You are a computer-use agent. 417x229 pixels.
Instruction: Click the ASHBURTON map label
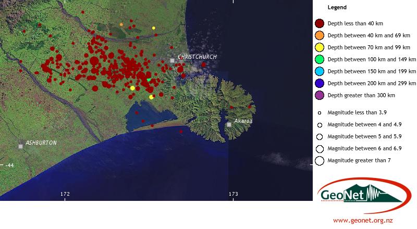[x=41, y=143]
